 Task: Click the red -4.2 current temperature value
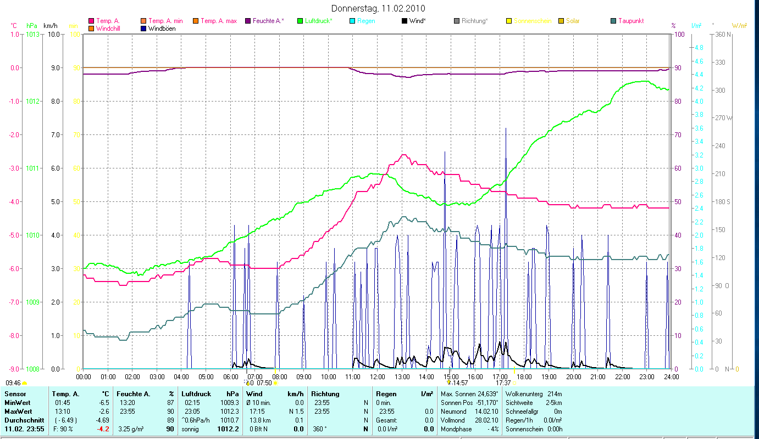point(103,429)
